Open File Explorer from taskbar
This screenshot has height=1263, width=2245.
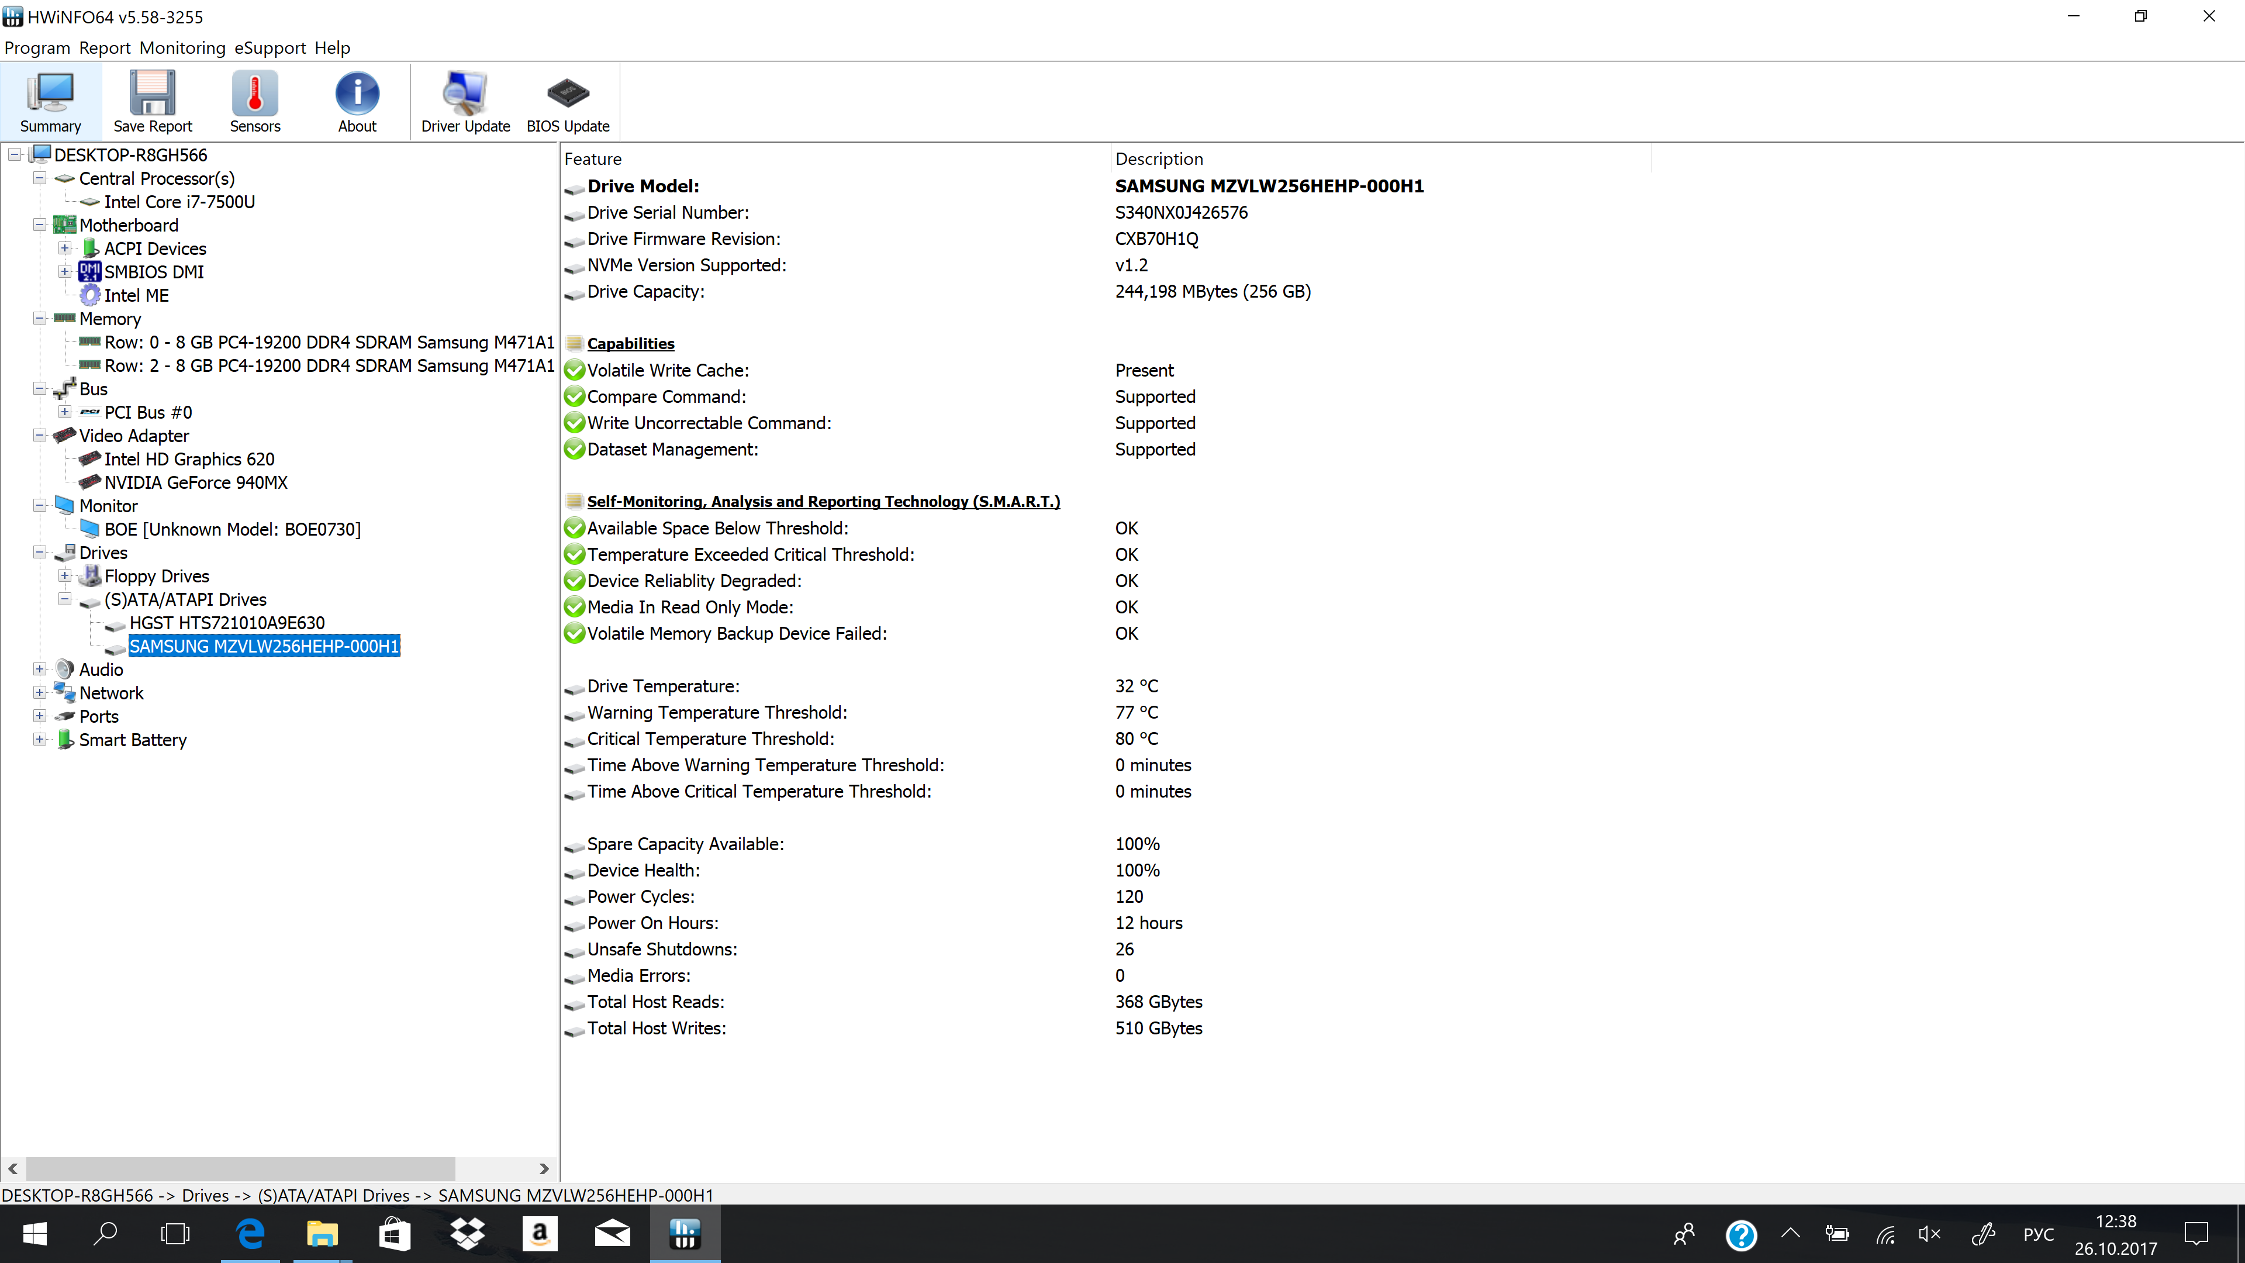click(322, 1234)
